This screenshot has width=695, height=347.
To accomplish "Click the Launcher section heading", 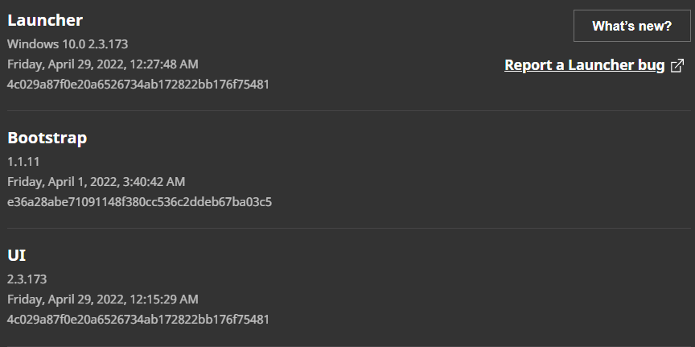I will (x=45, y=20).
